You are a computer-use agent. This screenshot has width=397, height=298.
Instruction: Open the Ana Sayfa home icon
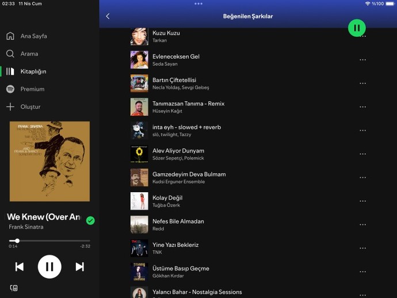(x=10, y=36)
